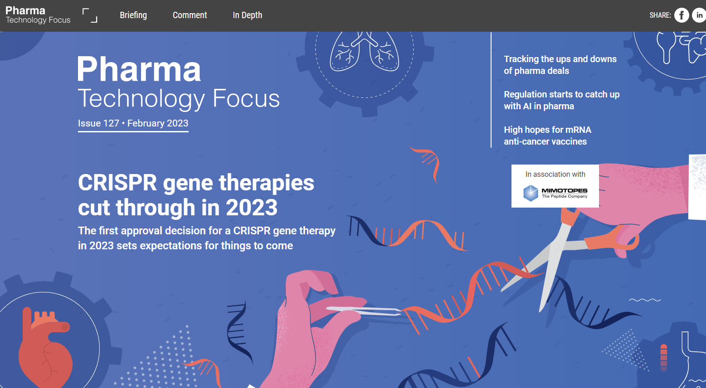Open the In Depth menu

point(247,15)
